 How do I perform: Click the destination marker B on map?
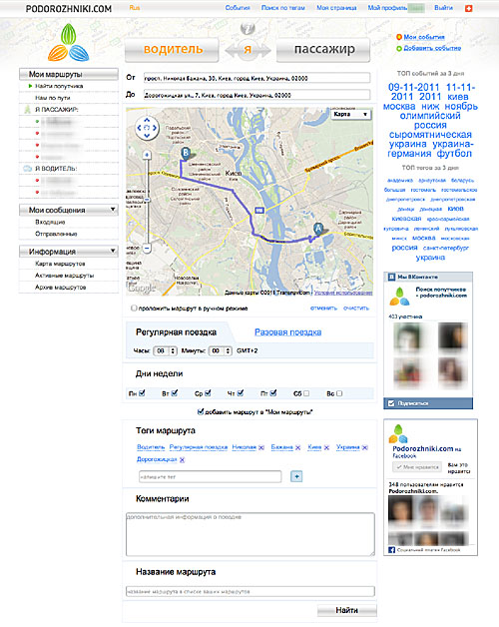pyautogui.click(x=185, y=153)
